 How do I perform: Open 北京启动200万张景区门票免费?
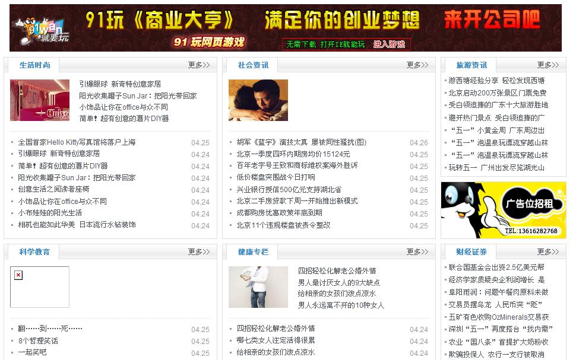[498, 93]
